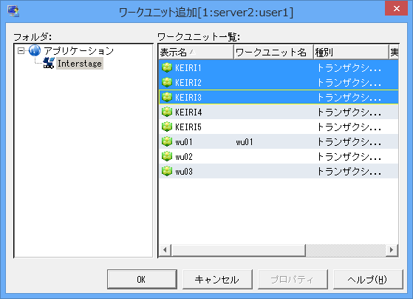The image size is (413, 299).
Task: Select the Interstage folder label
Action: click(x=80, y=64)
